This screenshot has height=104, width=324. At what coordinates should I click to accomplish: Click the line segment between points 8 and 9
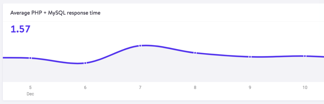[222, 55]
